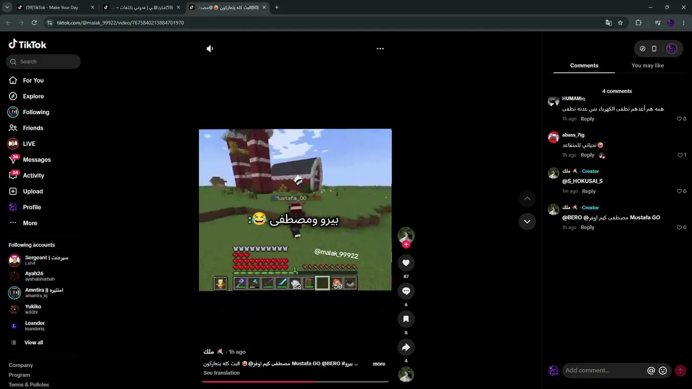
Task: Reload the page in Chrome
Action: pyautogui.click(x=34, y=23)
